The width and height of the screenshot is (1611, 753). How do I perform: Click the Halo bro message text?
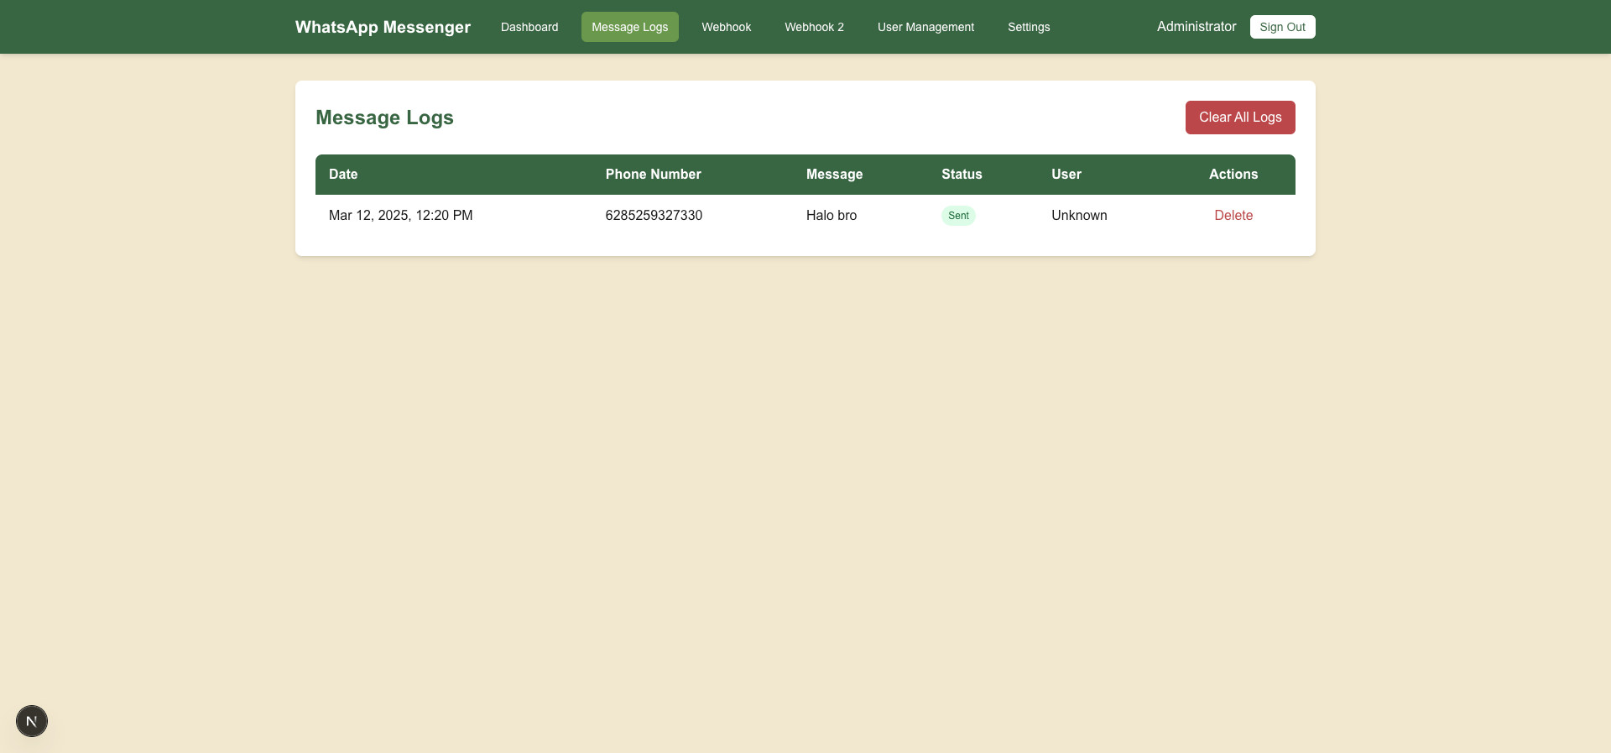pos(831,216)
